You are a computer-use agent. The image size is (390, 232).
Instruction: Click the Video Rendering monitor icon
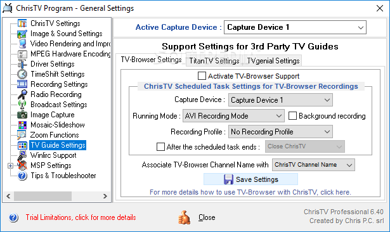(22, 44)
